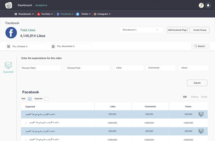Click the Search button
This screenshot has height=141, width=215.
coord(200,46)
